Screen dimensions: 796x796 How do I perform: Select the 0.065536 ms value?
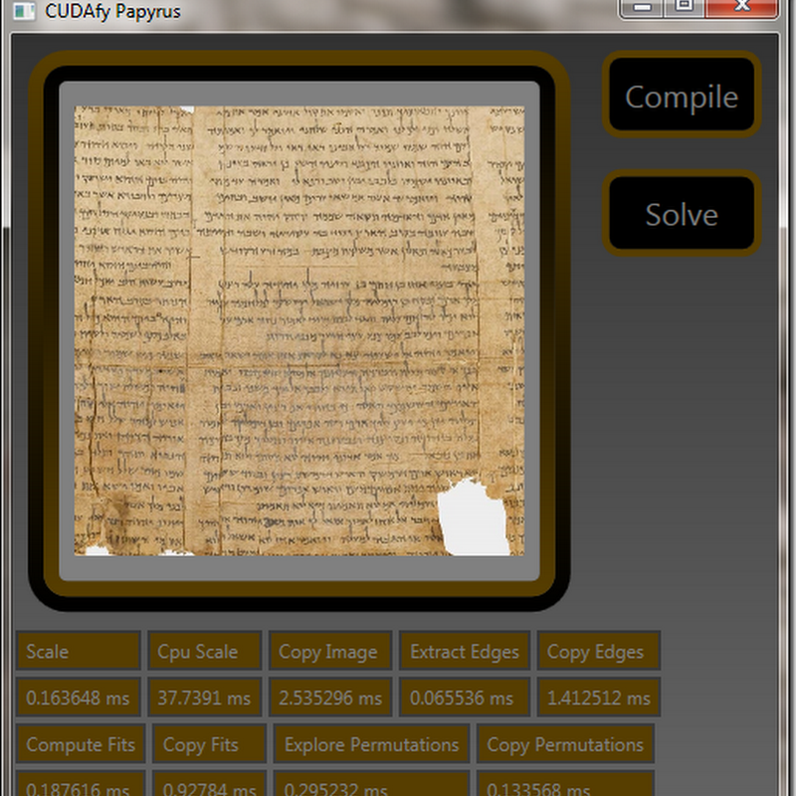(465, 697)
